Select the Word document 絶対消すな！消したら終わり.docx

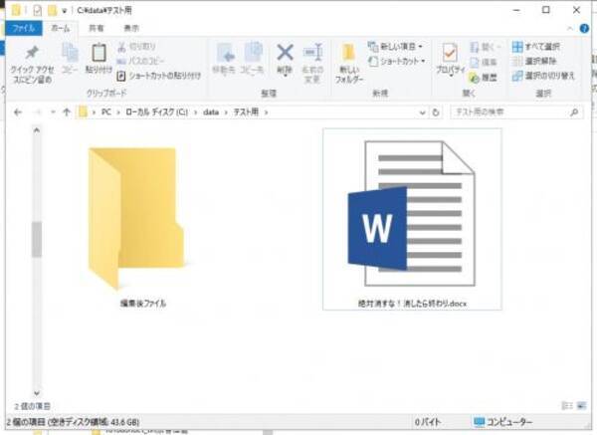coord(412,219)
